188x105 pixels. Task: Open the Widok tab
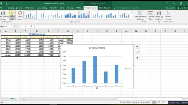[x=79, y=8]
